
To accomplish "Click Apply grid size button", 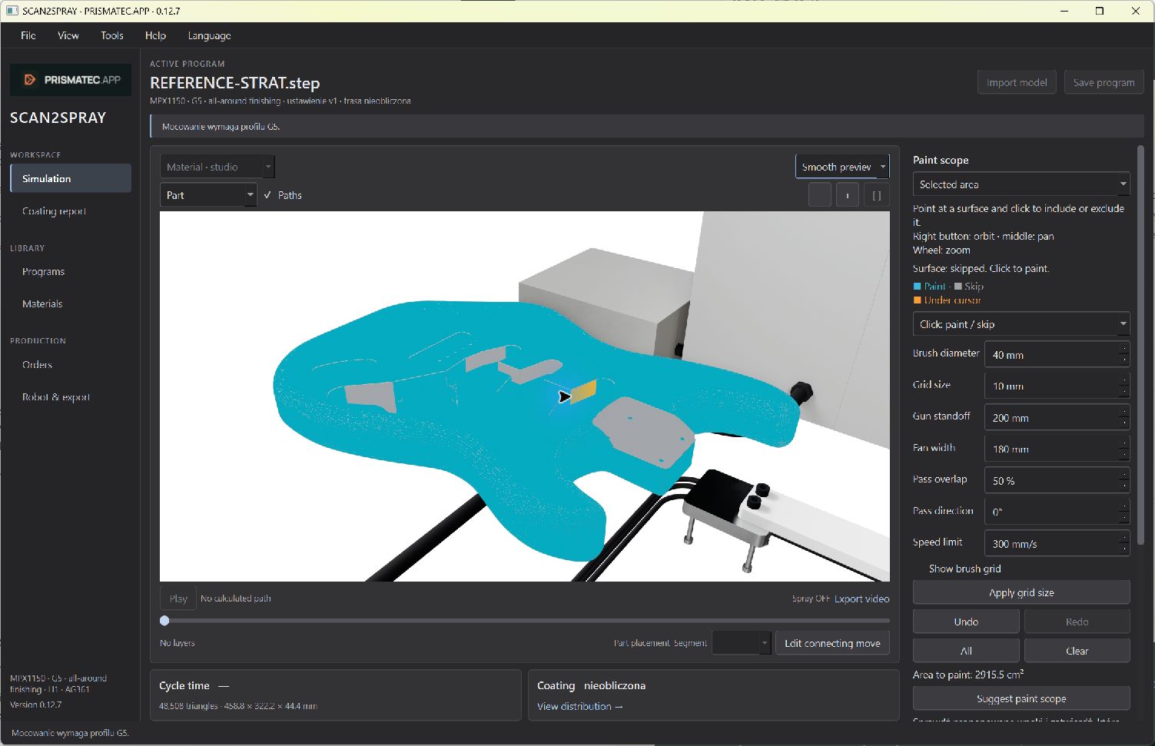I will coord(1021,592).
